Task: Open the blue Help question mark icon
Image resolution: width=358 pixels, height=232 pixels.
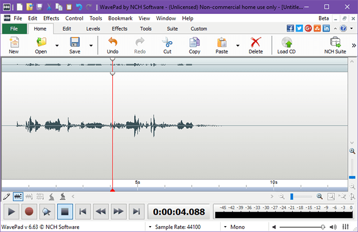Action: coord(343,28)
